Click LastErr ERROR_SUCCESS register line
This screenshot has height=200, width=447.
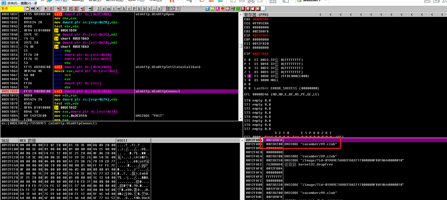(x=287, y=88)
